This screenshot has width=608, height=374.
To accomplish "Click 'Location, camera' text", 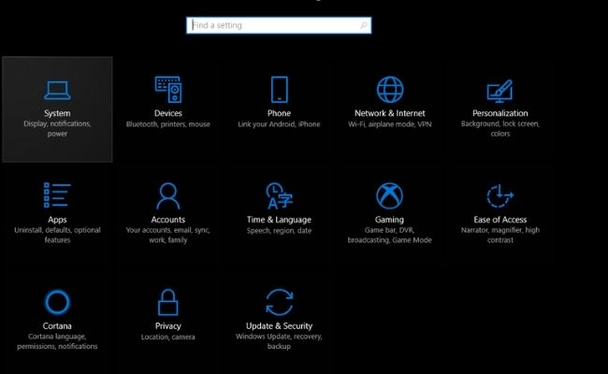I will click(167, 338).
